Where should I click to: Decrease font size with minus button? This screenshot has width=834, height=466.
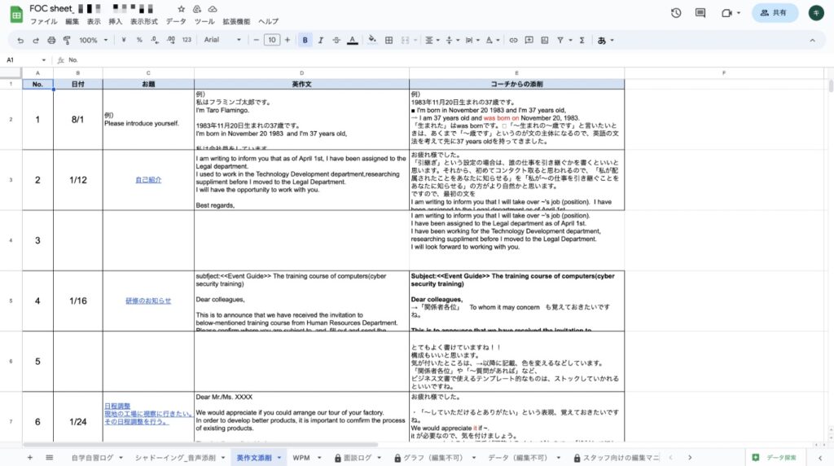coord(256,41)
